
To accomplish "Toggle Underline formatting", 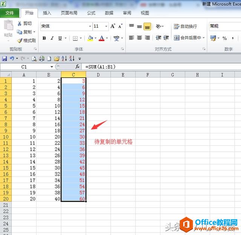I will pyautogui.click(x=60, y=38).
